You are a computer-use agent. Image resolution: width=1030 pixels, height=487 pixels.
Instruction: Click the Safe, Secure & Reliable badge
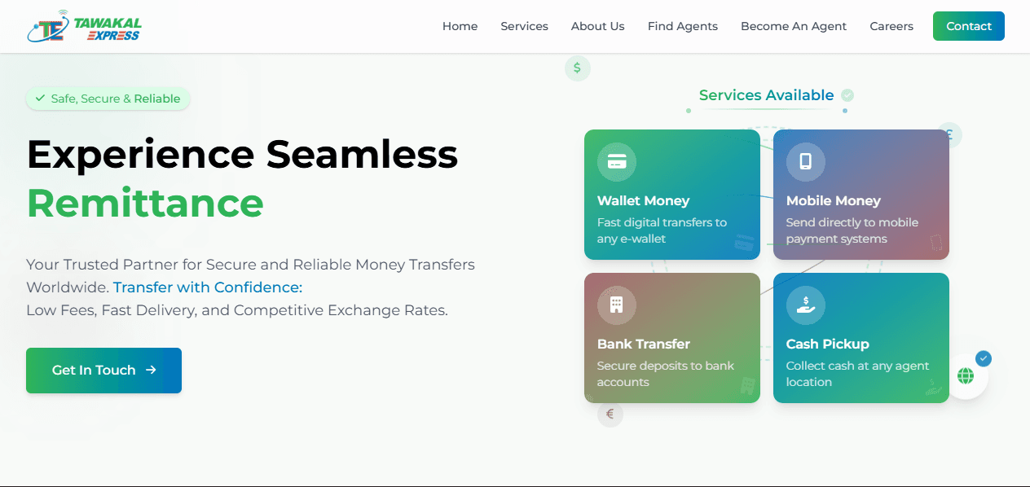coord(108,99)
